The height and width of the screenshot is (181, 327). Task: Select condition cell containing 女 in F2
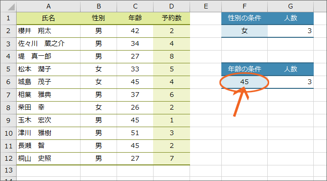[245, 31]
